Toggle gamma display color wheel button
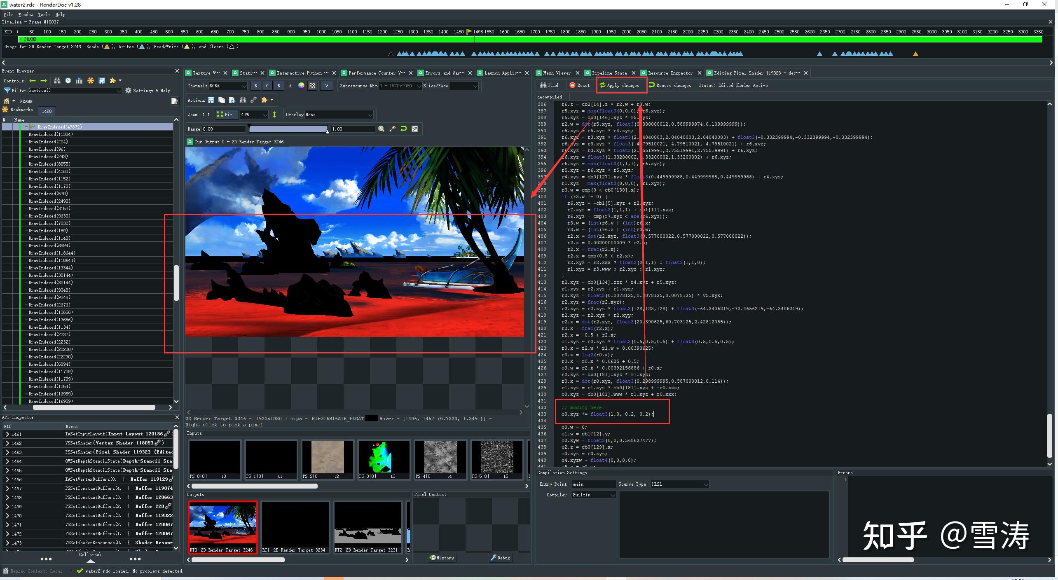 [302, 86]
